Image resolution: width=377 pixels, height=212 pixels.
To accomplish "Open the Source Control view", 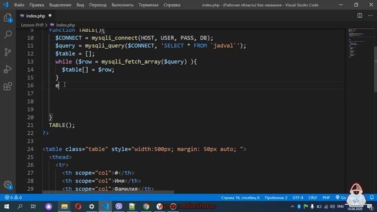I will (x=8, y=52).
